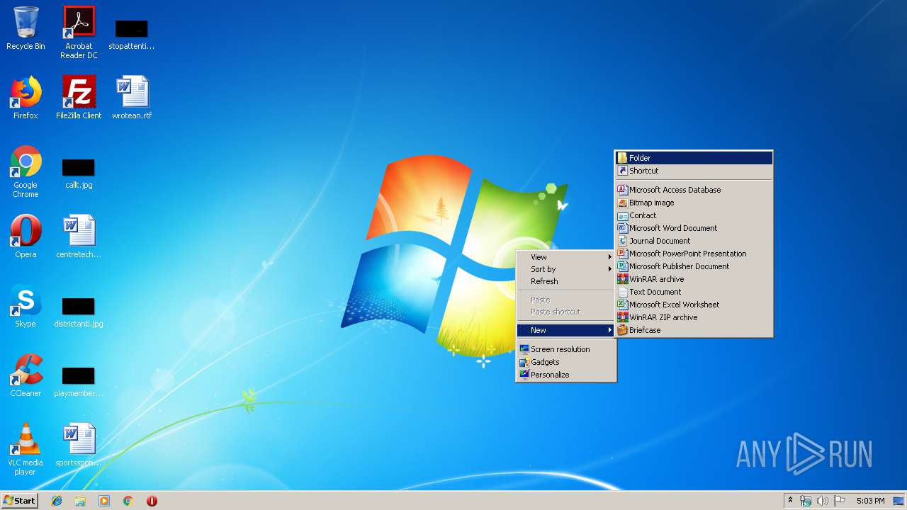Viewport: 907px width, 510px height.
Task: Expand the View submenu
Action: (565, 257)
